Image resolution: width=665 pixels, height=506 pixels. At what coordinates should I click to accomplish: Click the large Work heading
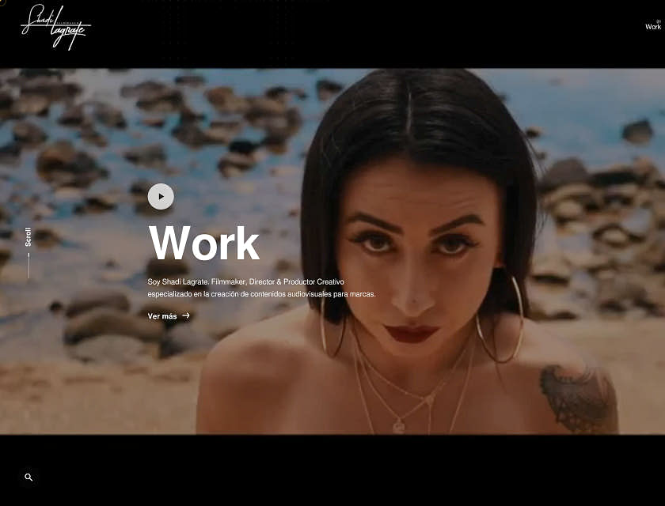click(x=203, y=244)
